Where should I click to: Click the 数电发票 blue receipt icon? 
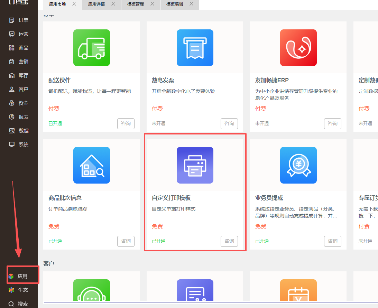pos(195,48)
